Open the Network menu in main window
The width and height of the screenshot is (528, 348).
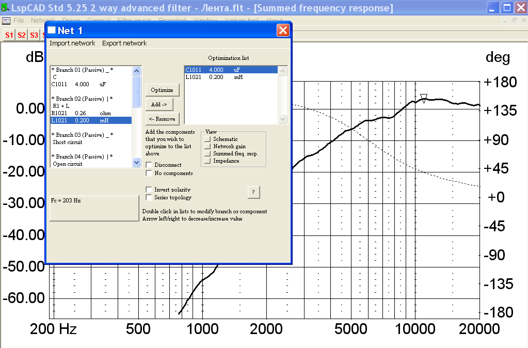[x=43, y=20]
